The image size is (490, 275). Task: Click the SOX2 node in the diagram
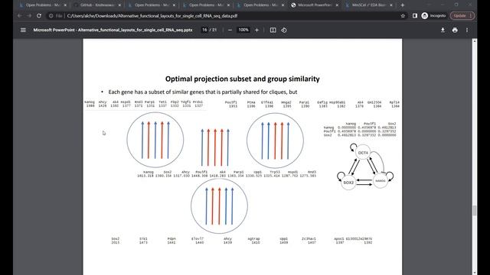click(x=348, y=183)
